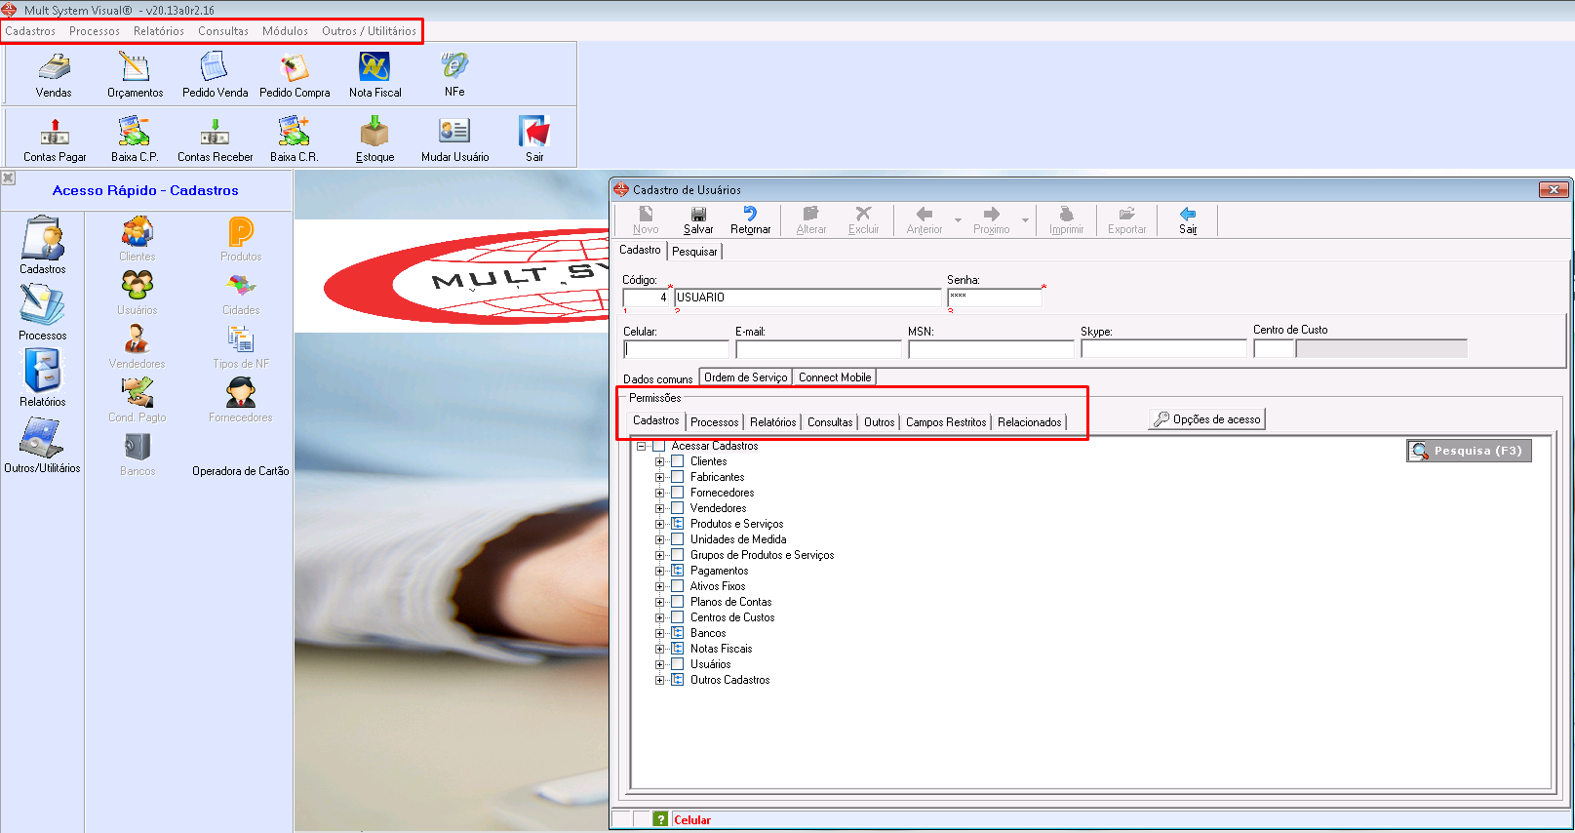Image resolution: width=1575 pixels, height=833 pixels.
Task: Click the main toolbar Sair icon
Action: [x=534, y=139]
